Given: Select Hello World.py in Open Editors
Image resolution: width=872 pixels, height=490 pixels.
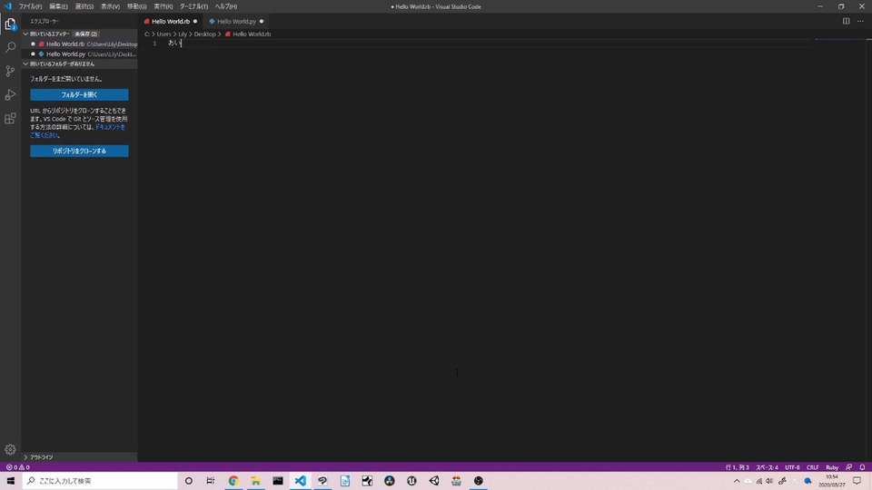Looking at the screenshot, I should 80,54.
